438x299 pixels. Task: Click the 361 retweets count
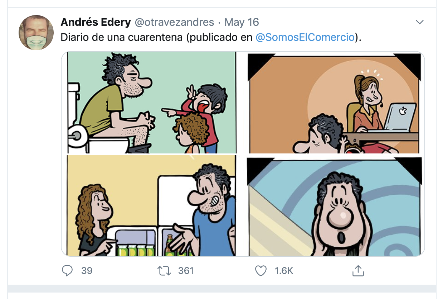pyautogui.click(x=186, y=271)
